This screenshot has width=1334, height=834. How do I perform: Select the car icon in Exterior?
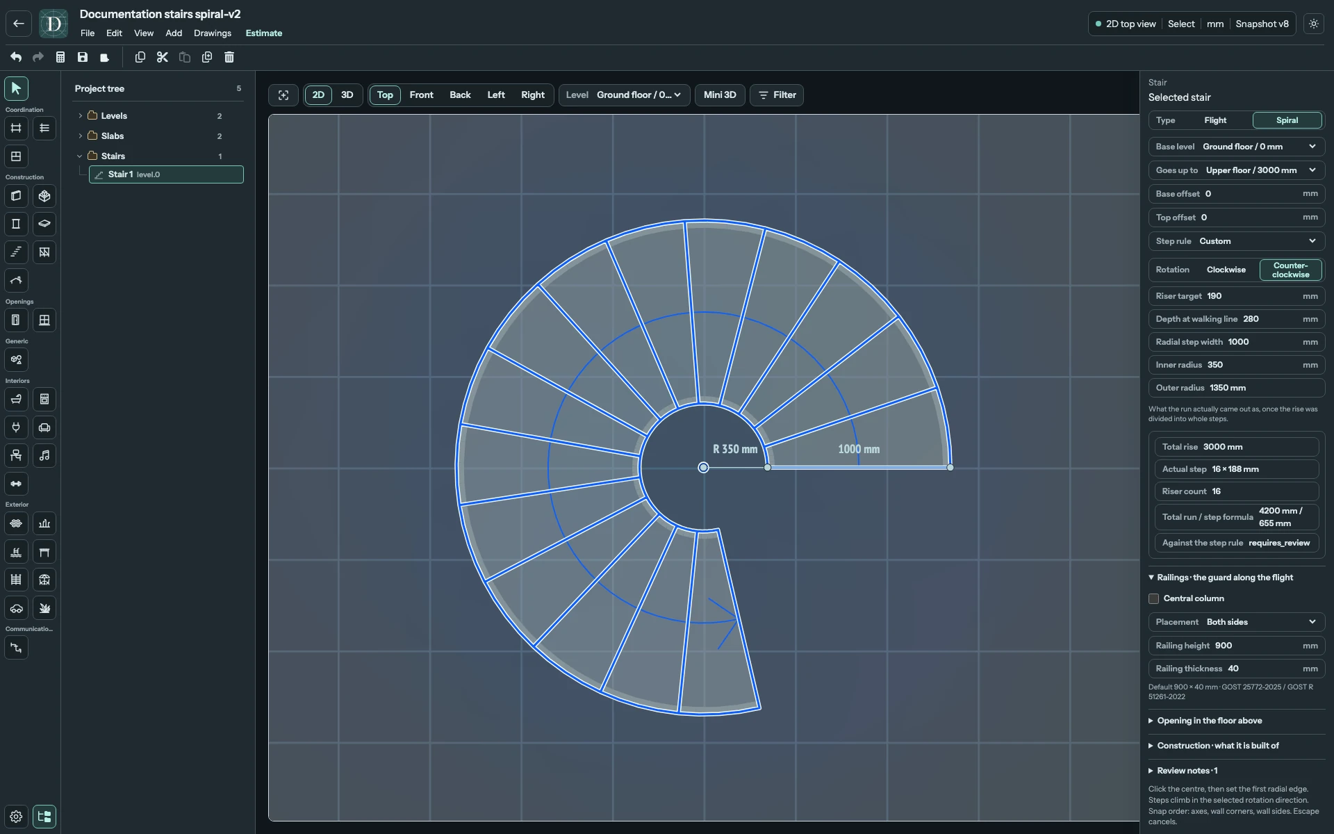[x=16, y=608]
